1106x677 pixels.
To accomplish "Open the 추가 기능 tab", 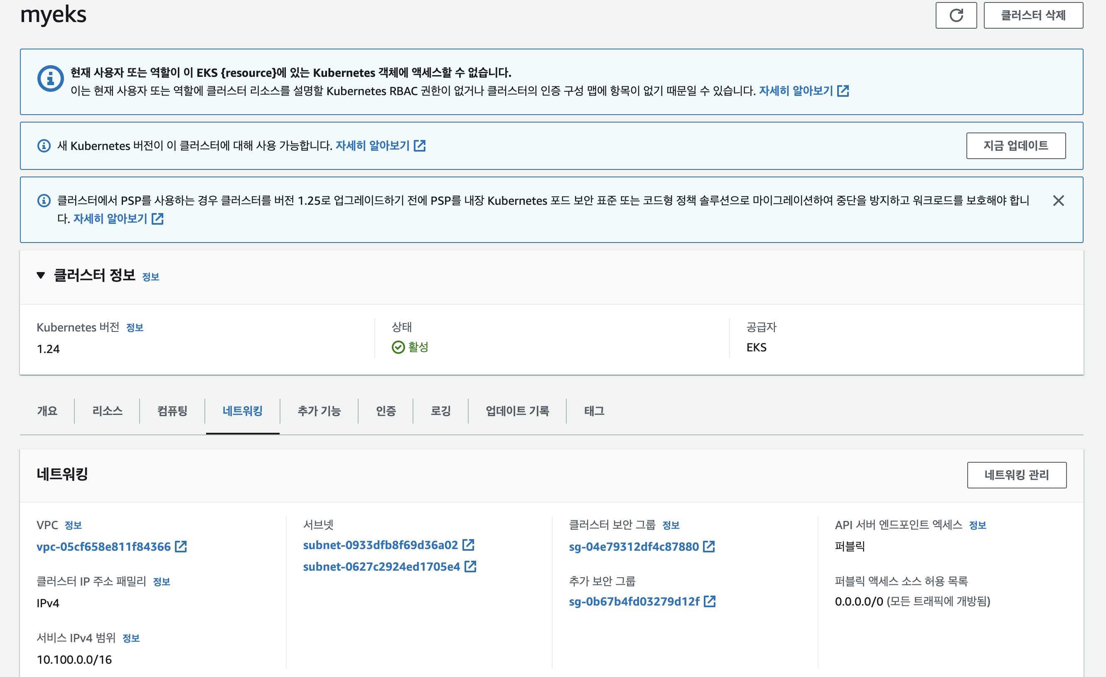I will 319,410.
